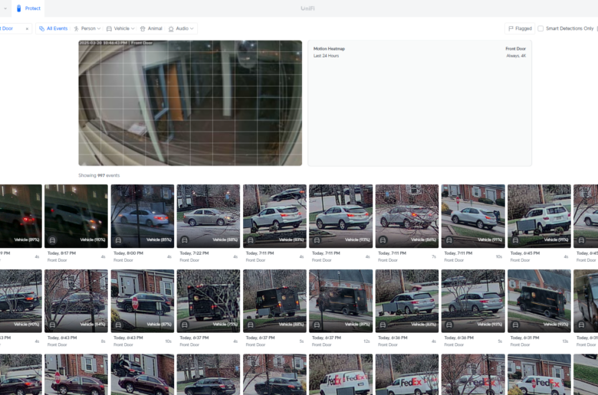This screenshot has height=395, width=598.
Task: Click the 'Today, 7:22 PM' timestamp
Action: [x=194, y=253]
